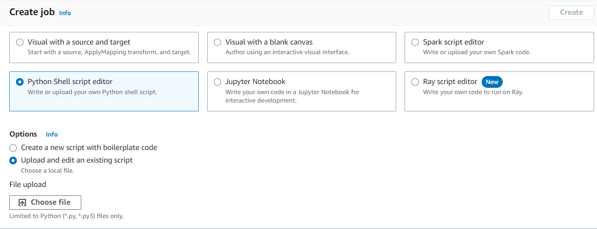597x229 pixels.
Task: Choose Create a new script with boilerplate
Action: click(13, 148)
